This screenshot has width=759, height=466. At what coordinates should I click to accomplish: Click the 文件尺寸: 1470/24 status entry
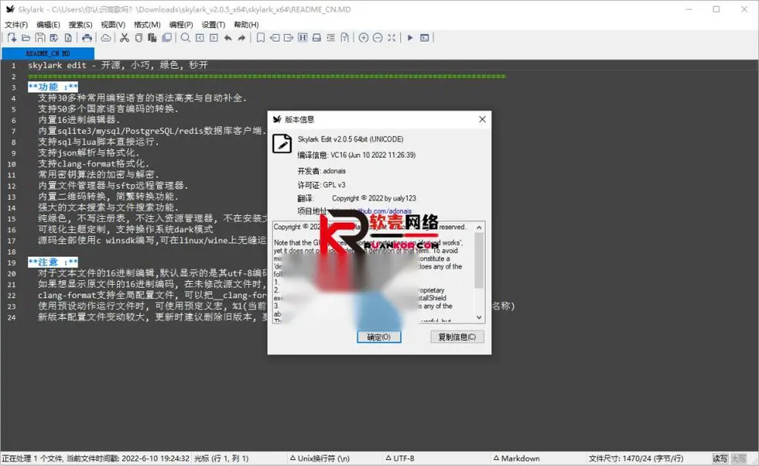click(x=635, y=458)
